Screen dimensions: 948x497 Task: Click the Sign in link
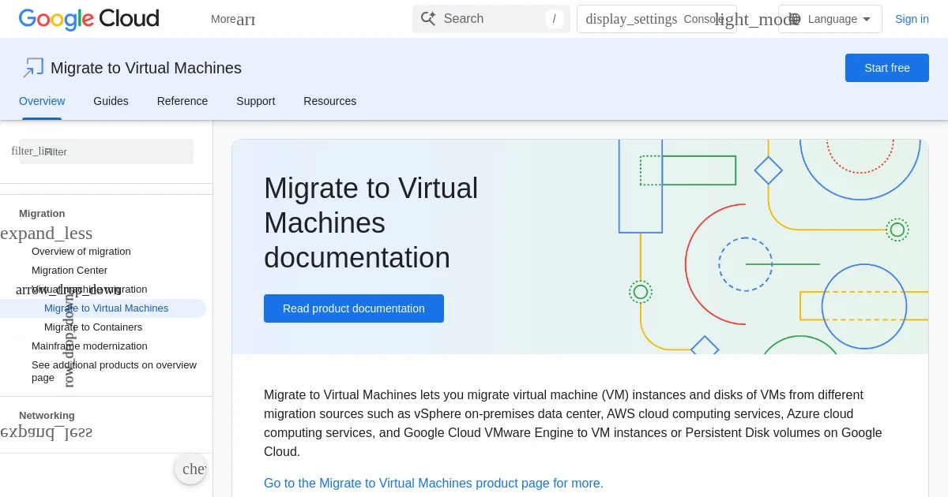[x=912, y=19]
